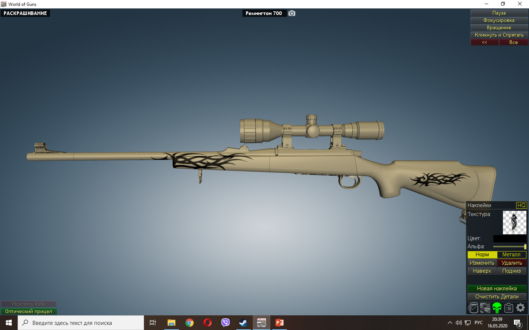Click the volume speaker tray icon
Viewport: 529px width, 330px height.
point(458,323)
